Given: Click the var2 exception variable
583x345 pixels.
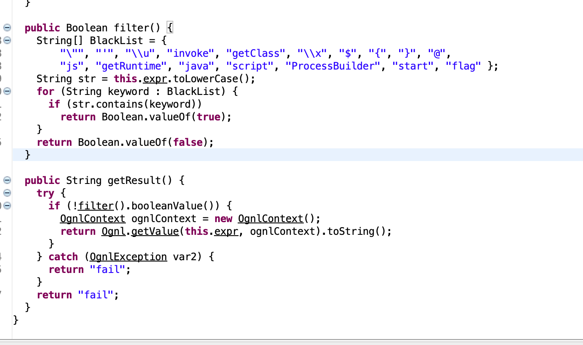Looking at the screenshot, I should (185, 257).
